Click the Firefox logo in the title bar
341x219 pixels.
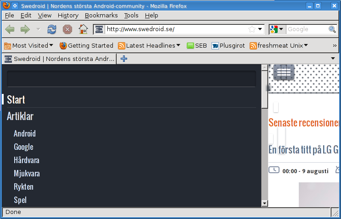(x=6, y=5)
